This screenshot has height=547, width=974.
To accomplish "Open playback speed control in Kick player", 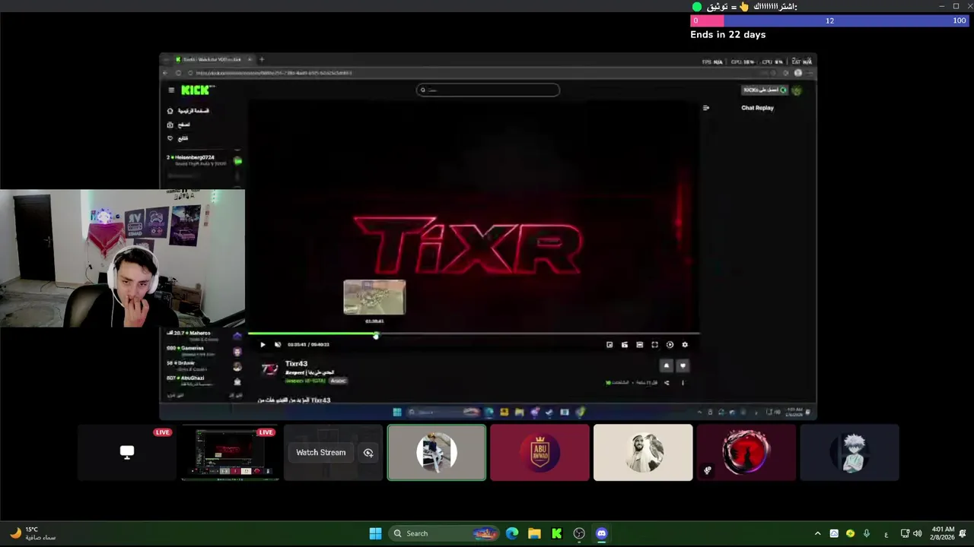I will point(670,345).
